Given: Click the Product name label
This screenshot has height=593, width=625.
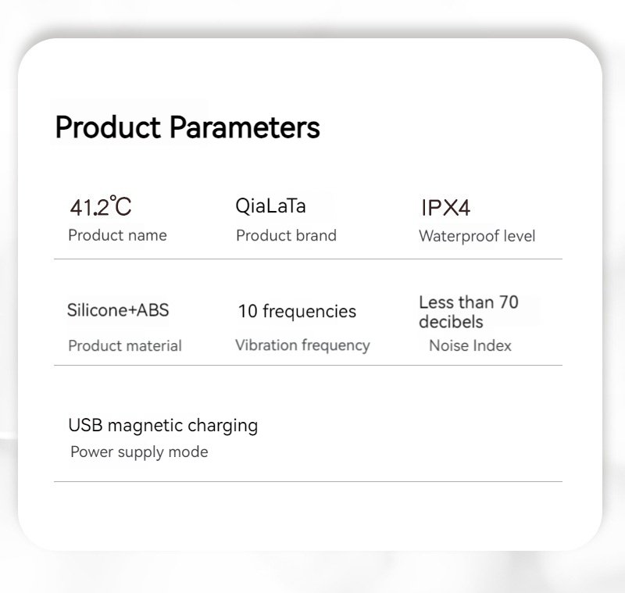Looking at the screenshot, I should point(118,235).
